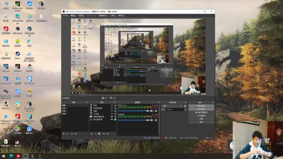Screen dimensions: 283x159
Task: Open the Microsoft Edge desktop shortcut
Action: coord(17,19)
